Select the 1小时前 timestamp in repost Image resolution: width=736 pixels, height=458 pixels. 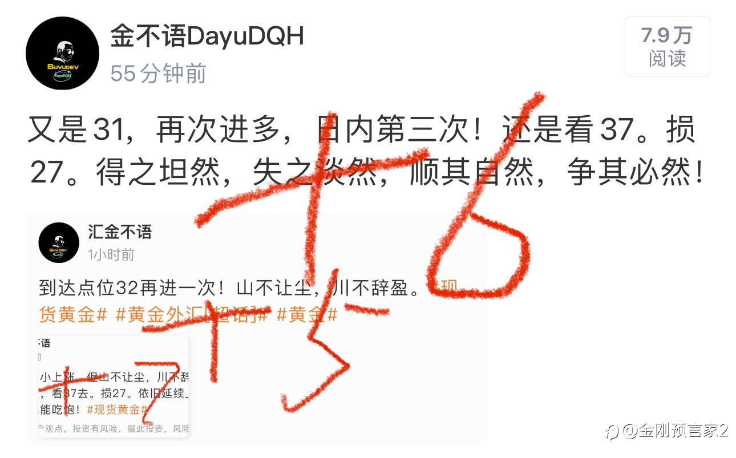point(111,254)
